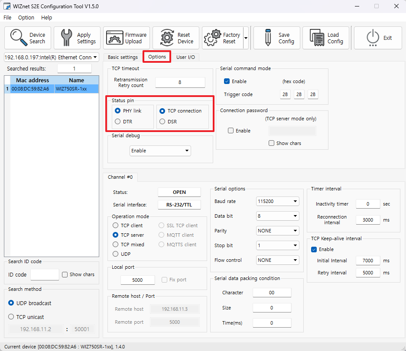
Task: Click the Searched results count field
Action: click(75, 68)
